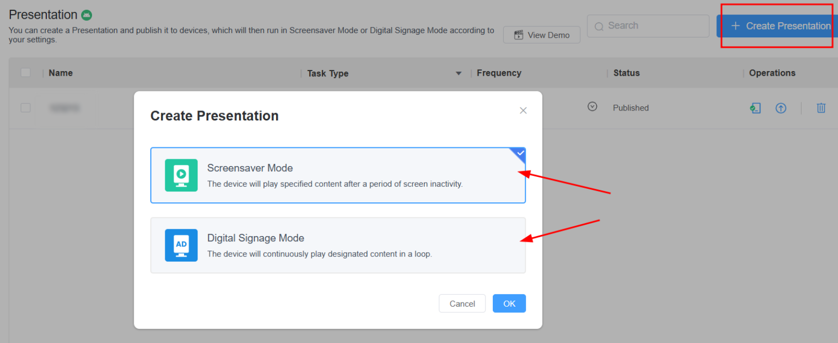
Task: Click the magnifier icon in Search
Action: 599,26
